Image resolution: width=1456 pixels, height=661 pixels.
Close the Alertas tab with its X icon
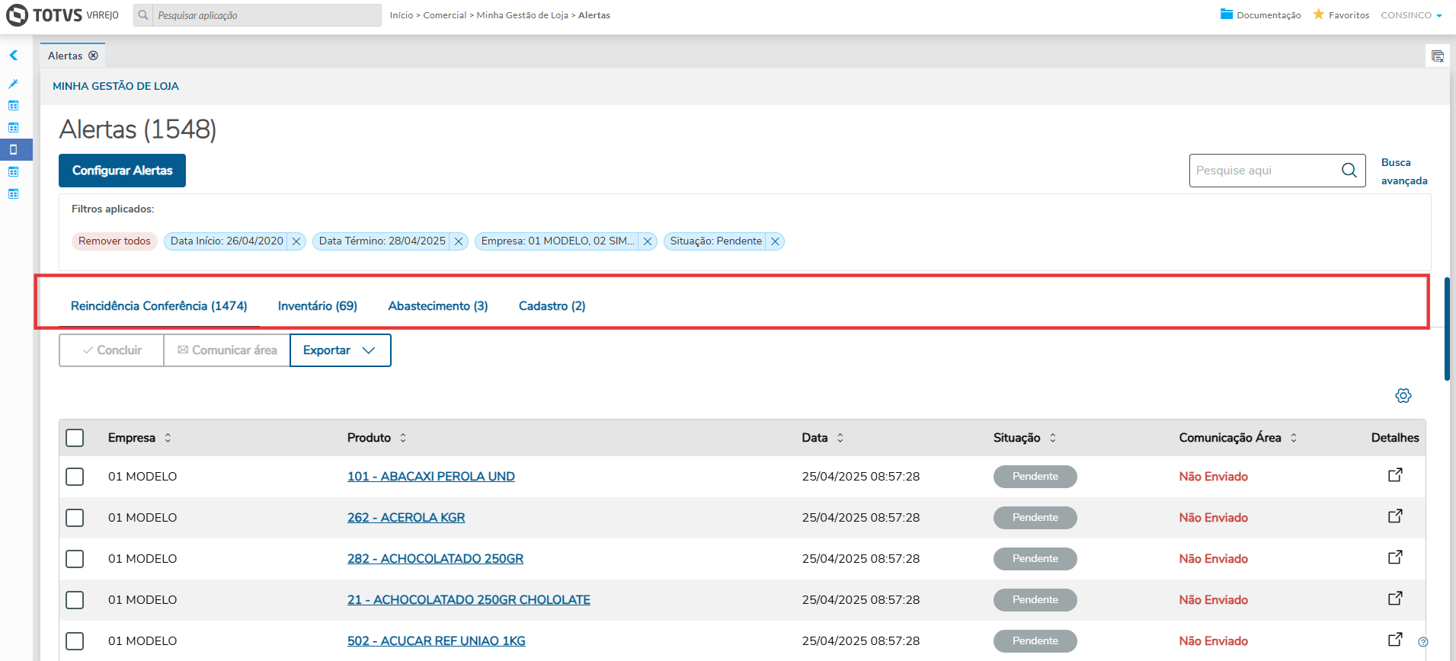click(93, 56)
